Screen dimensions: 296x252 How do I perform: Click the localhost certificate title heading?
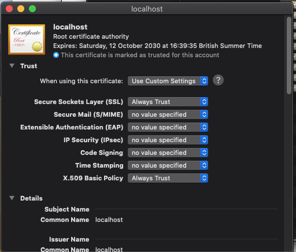(x=71, y=27)
